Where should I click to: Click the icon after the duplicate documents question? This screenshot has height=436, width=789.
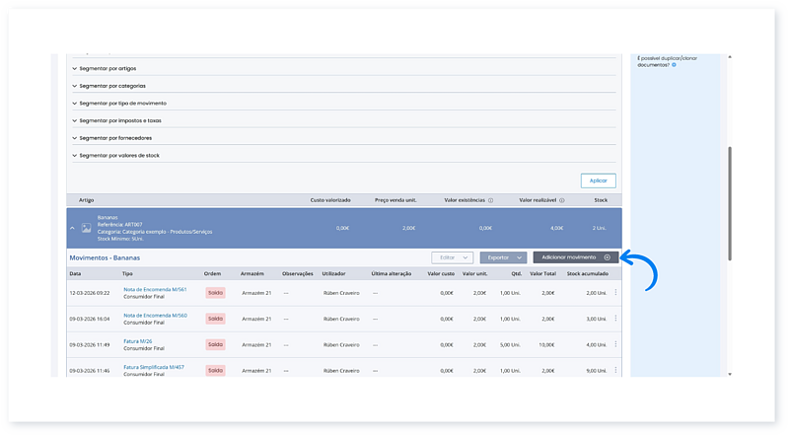(x=675, y=64)
